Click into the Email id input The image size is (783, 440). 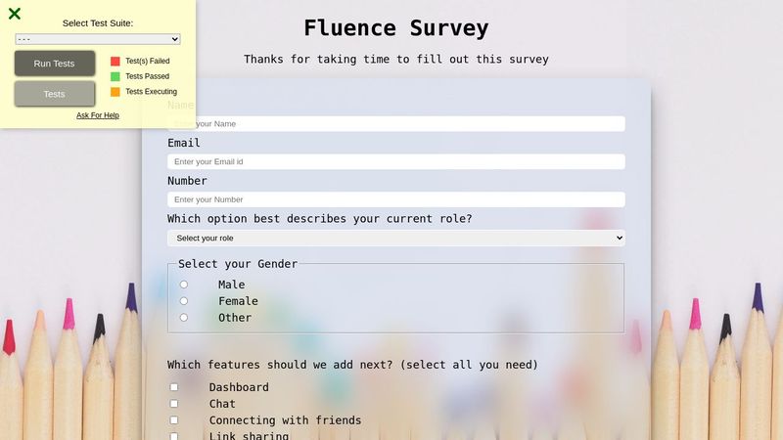tap(396, 161)
